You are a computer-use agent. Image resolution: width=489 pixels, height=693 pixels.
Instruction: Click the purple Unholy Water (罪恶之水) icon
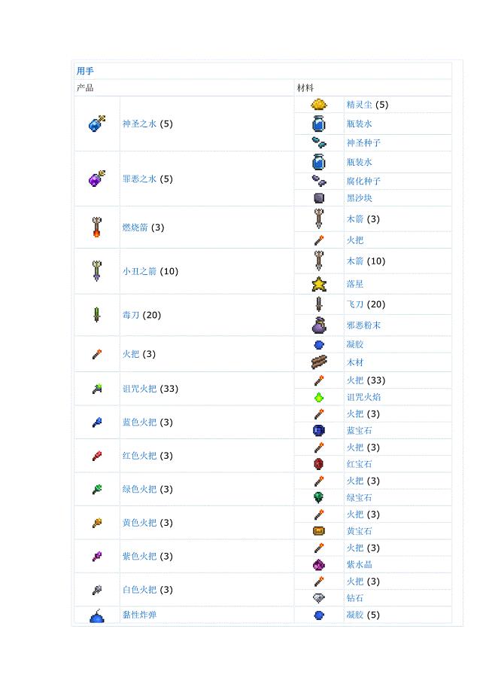tap(97, 178)
